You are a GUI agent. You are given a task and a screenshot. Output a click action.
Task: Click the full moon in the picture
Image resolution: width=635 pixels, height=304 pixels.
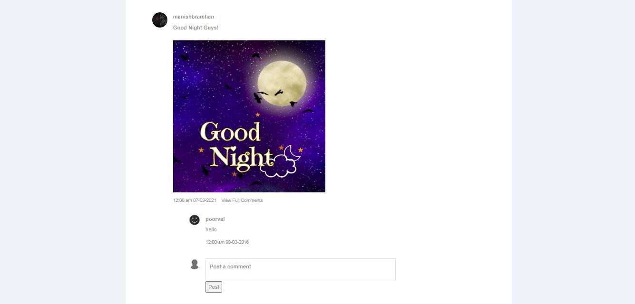(x=282, y=83)
